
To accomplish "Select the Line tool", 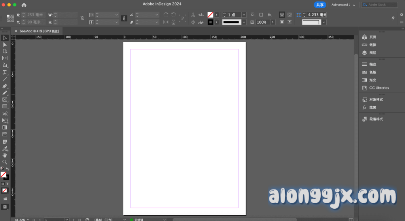I will pos(5,79).
